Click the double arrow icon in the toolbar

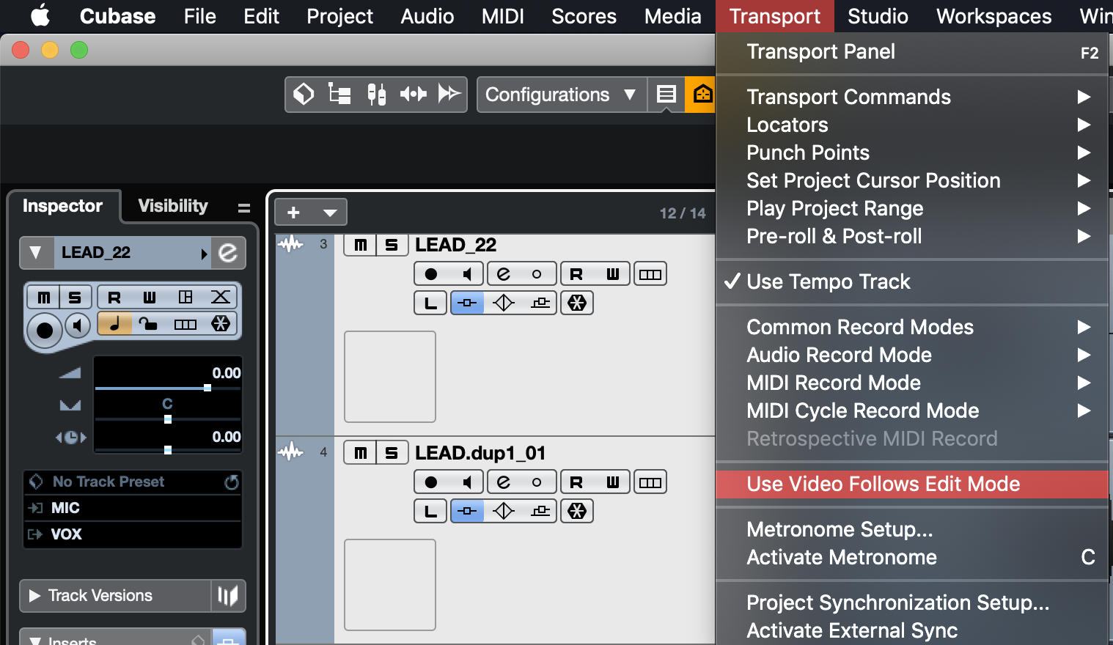pos(449,94)
